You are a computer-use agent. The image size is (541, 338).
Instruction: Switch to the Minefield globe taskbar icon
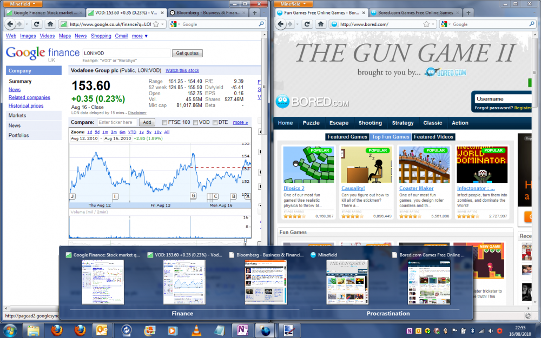click(265, 331)
